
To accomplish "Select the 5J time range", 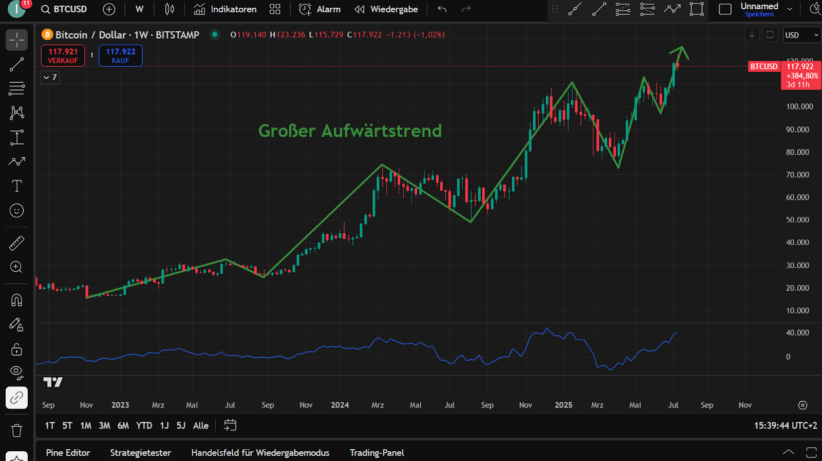I will [x=181, y=426].
